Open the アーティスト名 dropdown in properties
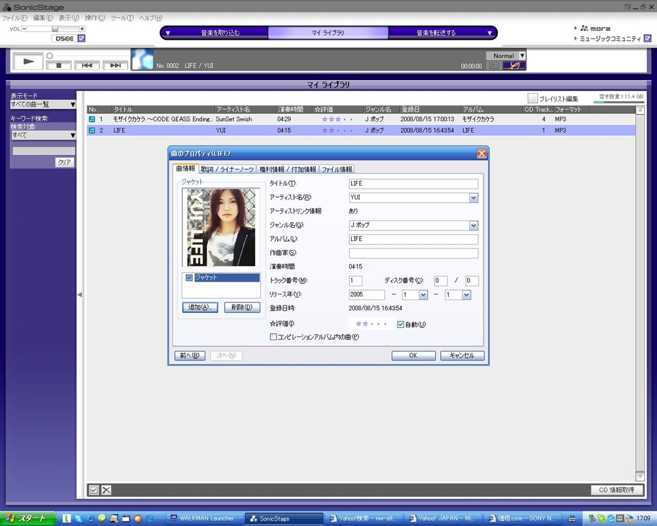The height and width of the screenshot is (526, 657). [x=474, y=198]
